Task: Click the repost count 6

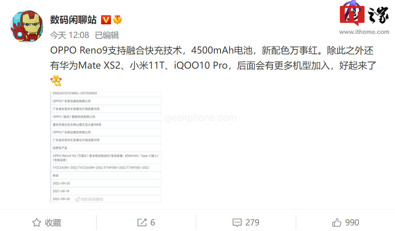Action: click(x=153, y=223)
